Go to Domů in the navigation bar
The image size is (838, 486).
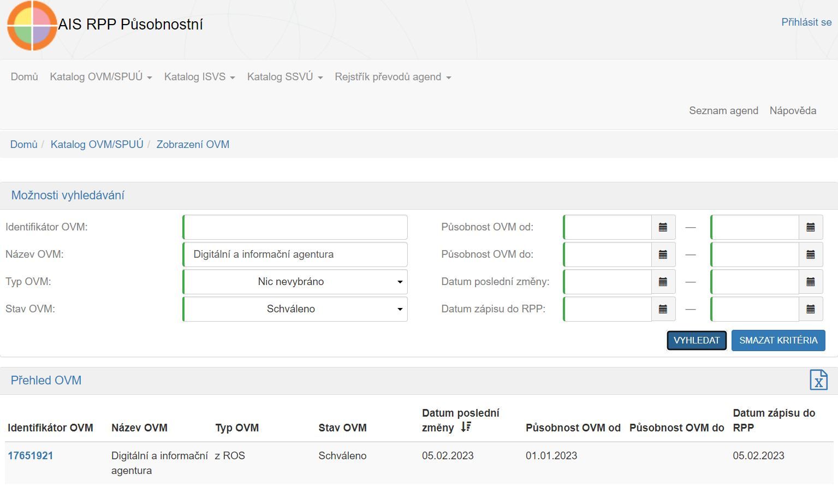pos(25,77)
